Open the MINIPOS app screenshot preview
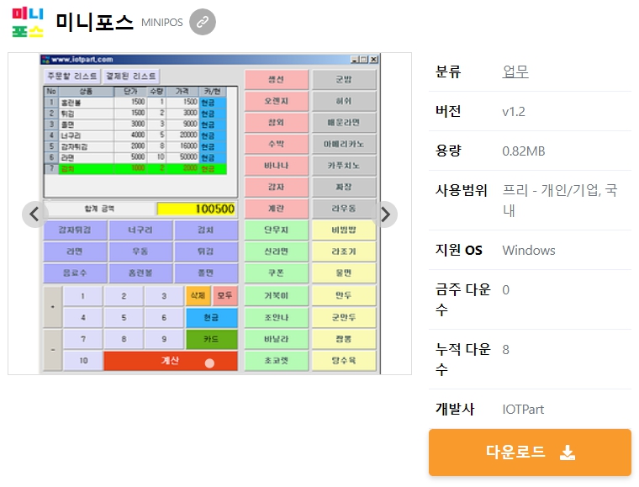Image resolution: width=639 pixels, height=487 pixels. click(210, 214)
